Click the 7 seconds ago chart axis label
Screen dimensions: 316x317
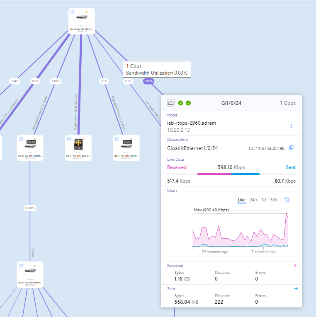point(263,252)
